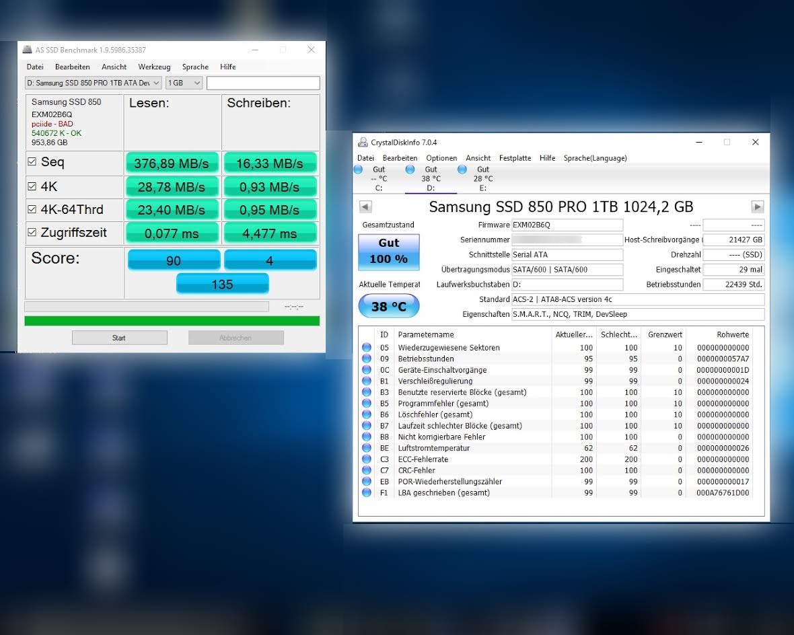The image size is (794, 635).
Task: Toggle the 4K test checkbox
Action: pos(32,186)
